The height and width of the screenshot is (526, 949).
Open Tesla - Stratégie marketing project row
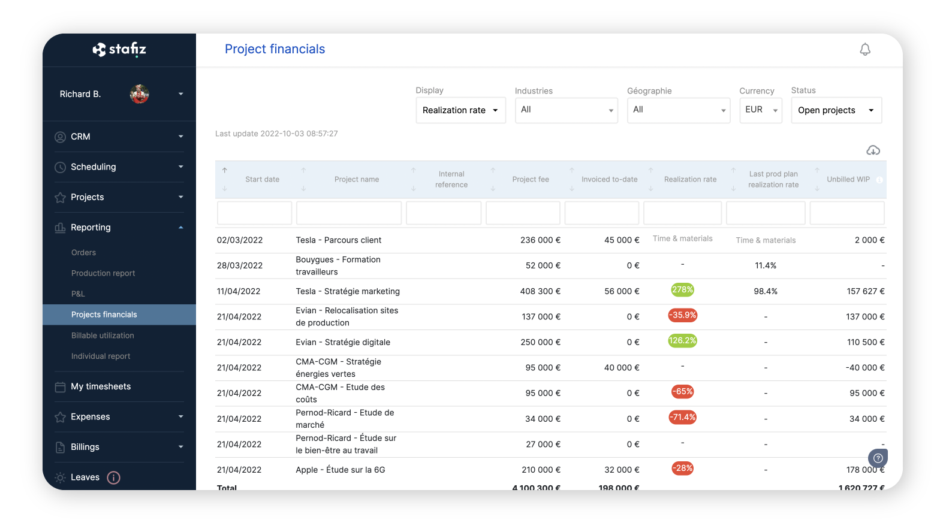(550, 292)
